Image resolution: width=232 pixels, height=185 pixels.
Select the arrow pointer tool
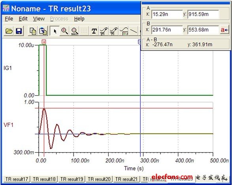pos(55,31)
